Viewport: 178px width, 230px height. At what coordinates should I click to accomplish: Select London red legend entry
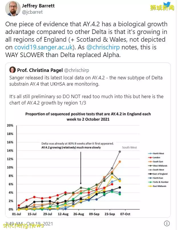154,158
